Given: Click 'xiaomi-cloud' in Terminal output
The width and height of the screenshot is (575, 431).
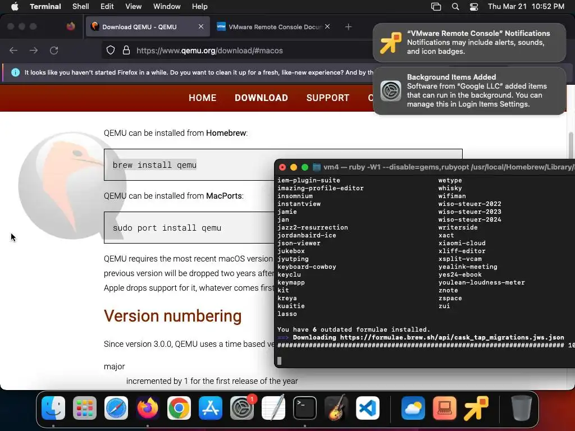Looking at the screenshot, I should [462, 243].
